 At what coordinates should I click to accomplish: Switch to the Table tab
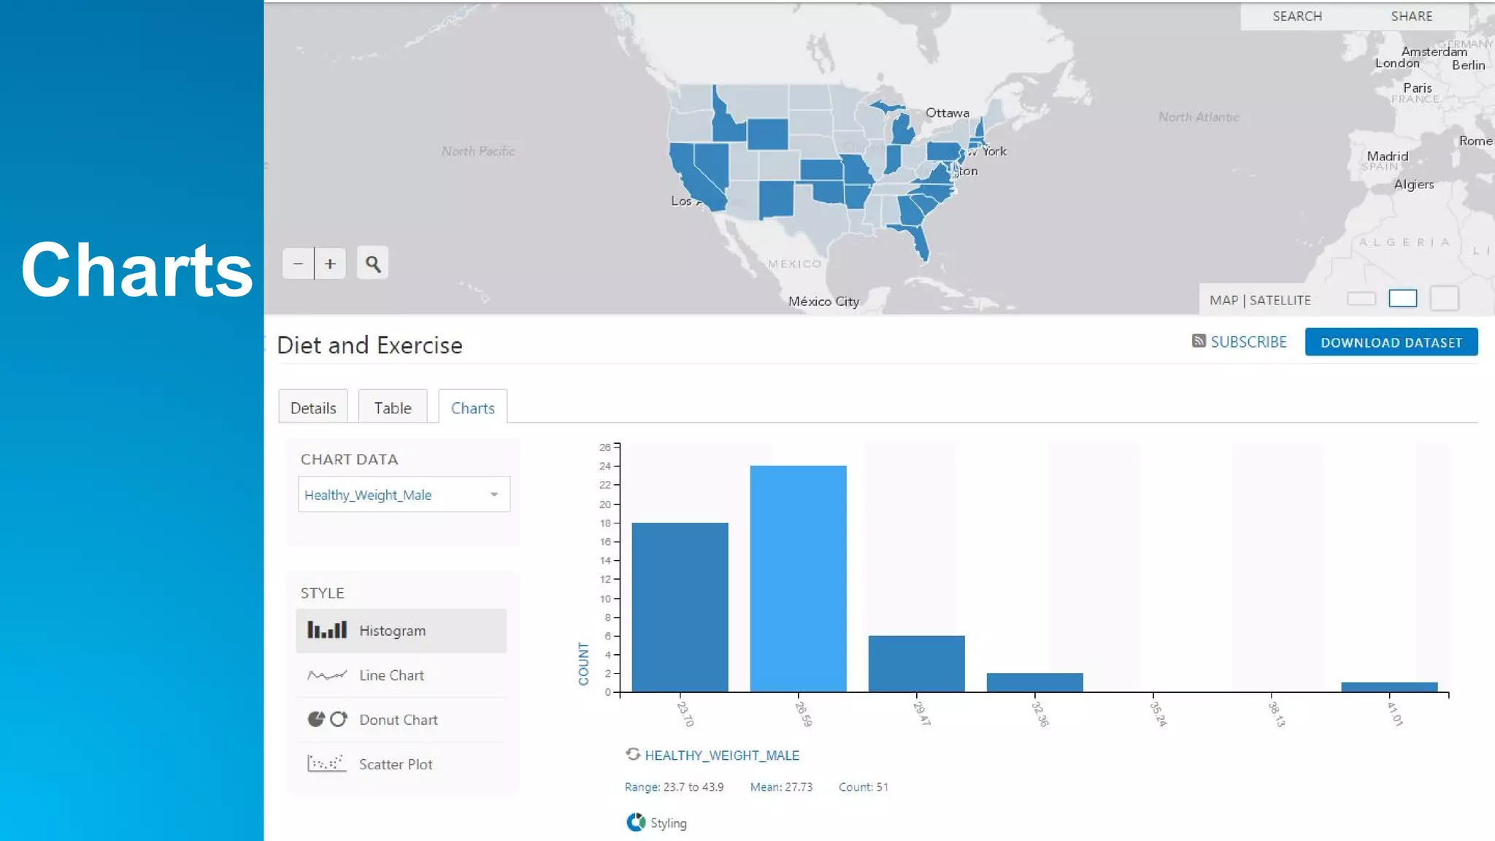point(393,408)
